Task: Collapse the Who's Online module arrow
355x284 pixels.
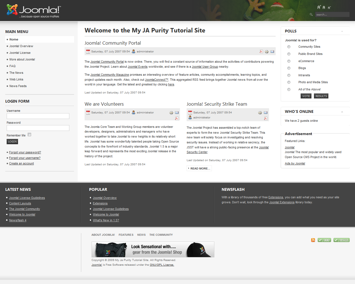Action: point(342,112)
